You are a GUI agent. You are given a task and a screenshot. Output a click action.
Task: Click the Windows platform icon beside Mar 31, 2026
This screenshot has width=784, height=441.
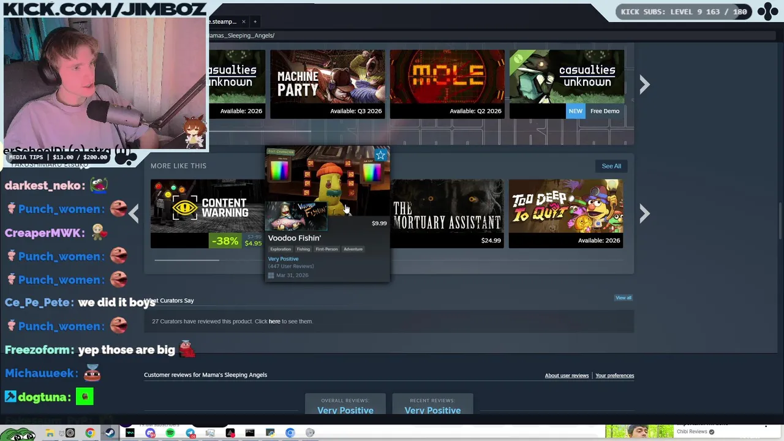point(271,276)
